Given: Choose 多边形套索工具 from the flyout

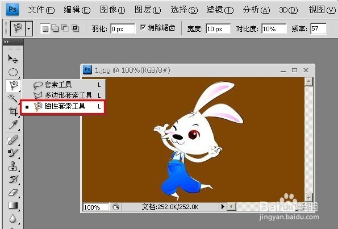Looking at the screenshot, I should (63, 95).
